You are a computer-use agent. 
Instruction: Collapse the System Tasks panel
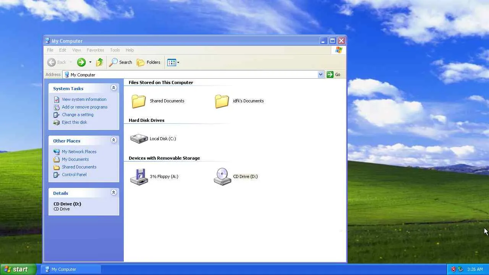pyautogui.click(x=113, y=88)
